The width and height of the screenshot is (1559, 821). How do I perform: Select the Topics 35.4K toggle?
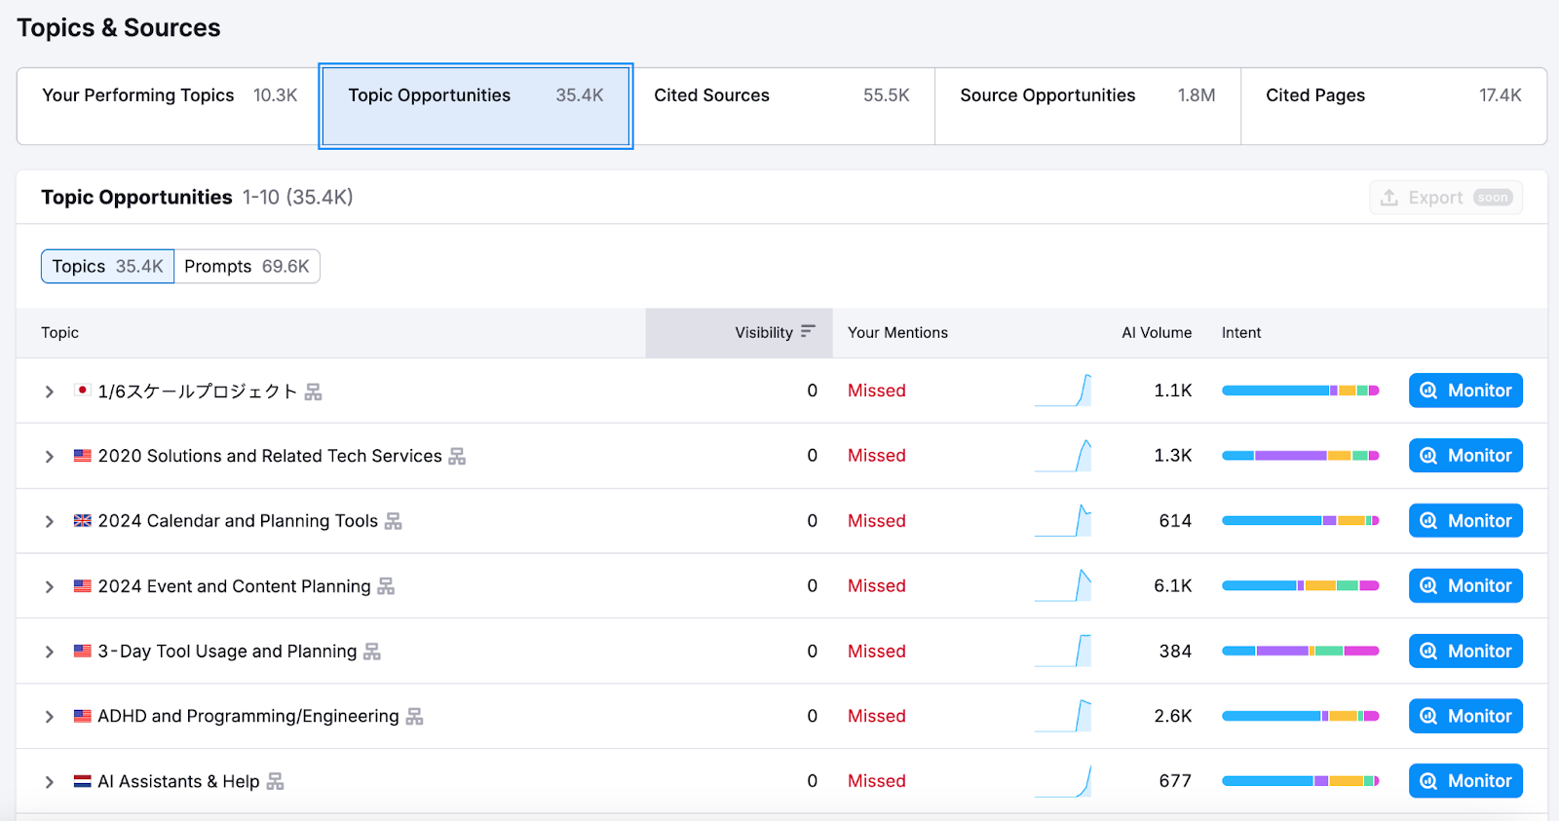(107, 266)
